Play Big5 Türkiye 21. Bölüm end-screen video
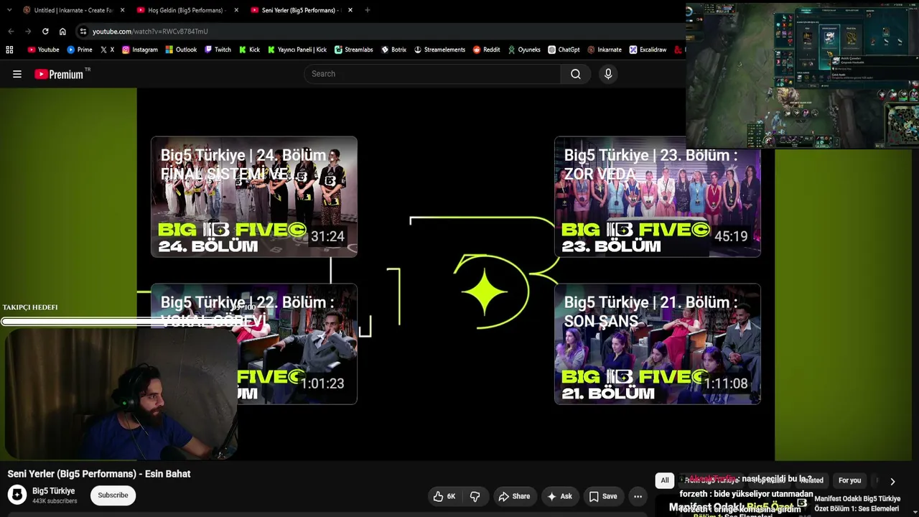Viewport: 919px width, 517px height. tap(658, 344)
